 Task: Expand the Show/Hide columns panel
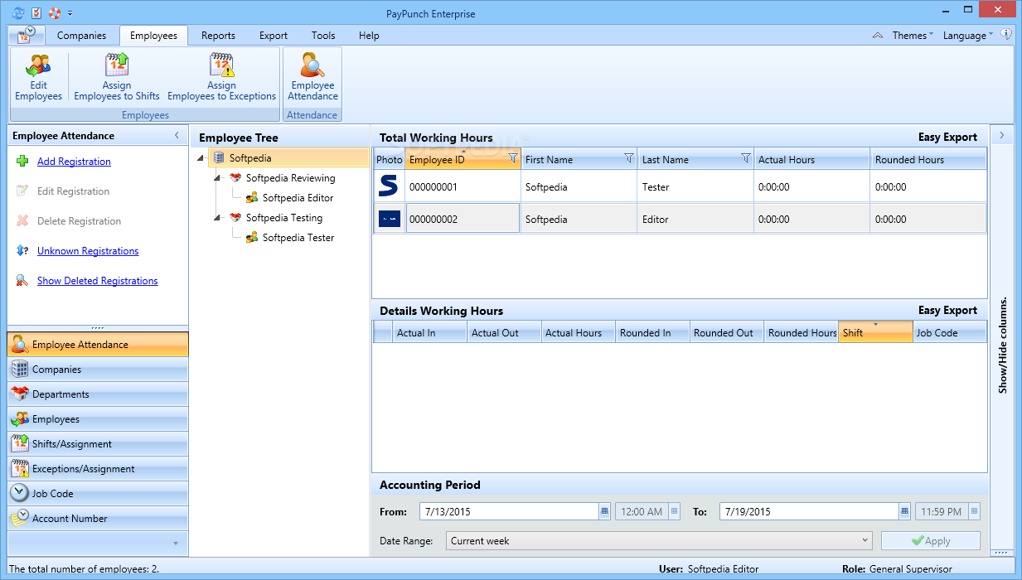[1001, 135]
